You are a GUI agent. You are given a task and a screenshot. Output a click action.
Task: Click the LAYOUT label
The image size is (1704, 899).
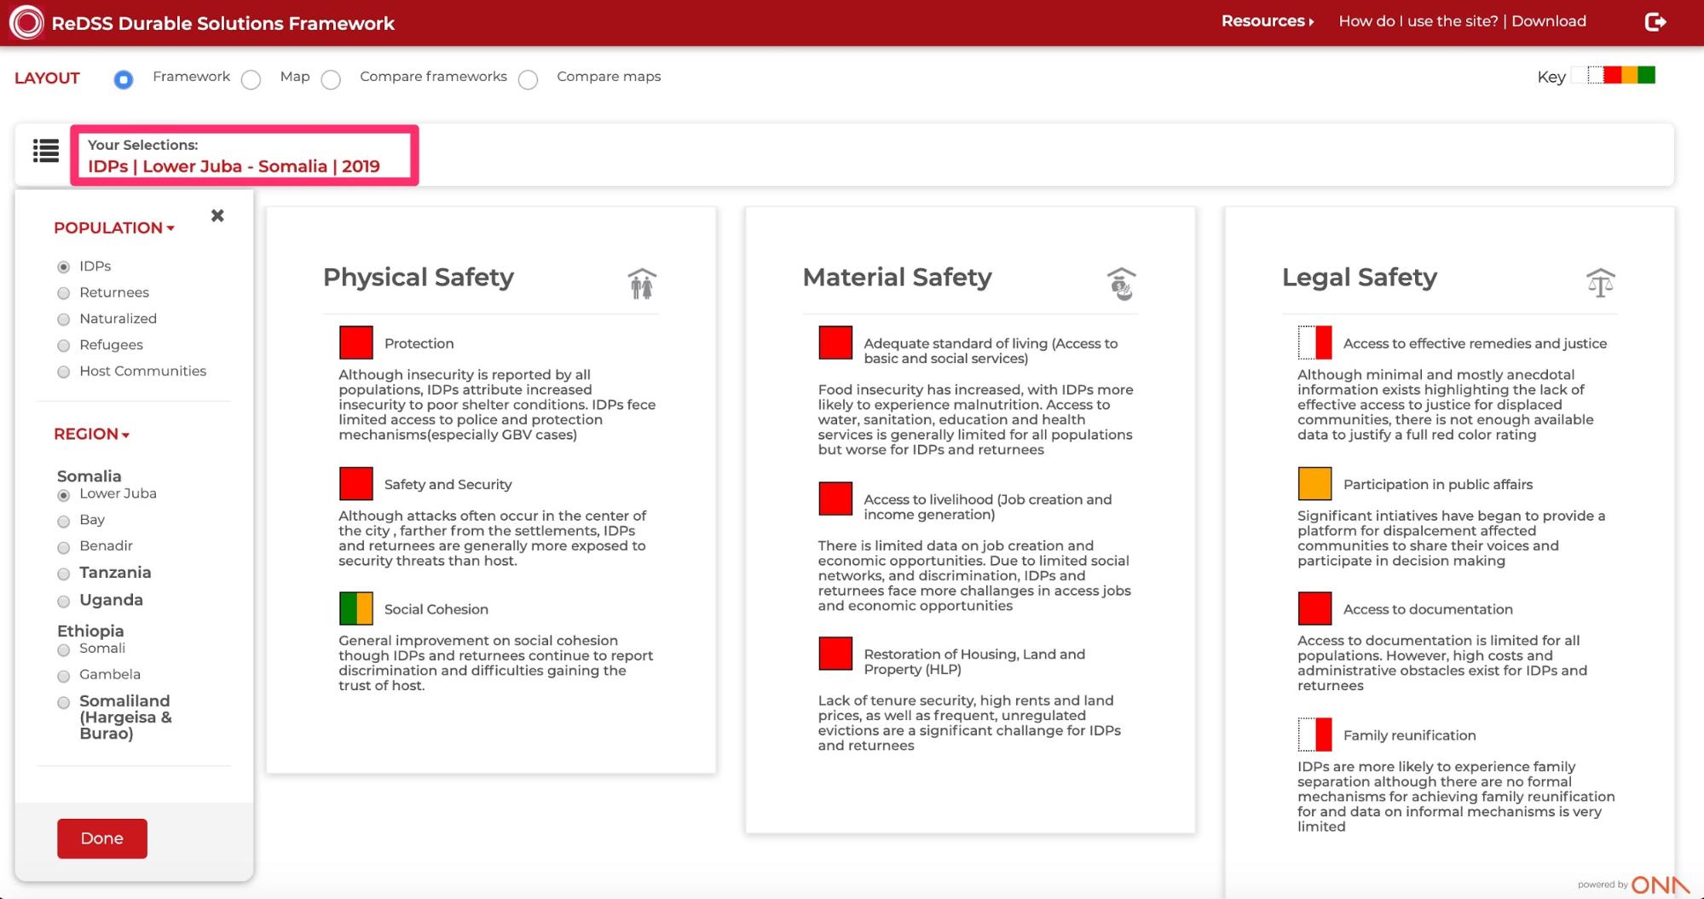(x=47, y=78)
